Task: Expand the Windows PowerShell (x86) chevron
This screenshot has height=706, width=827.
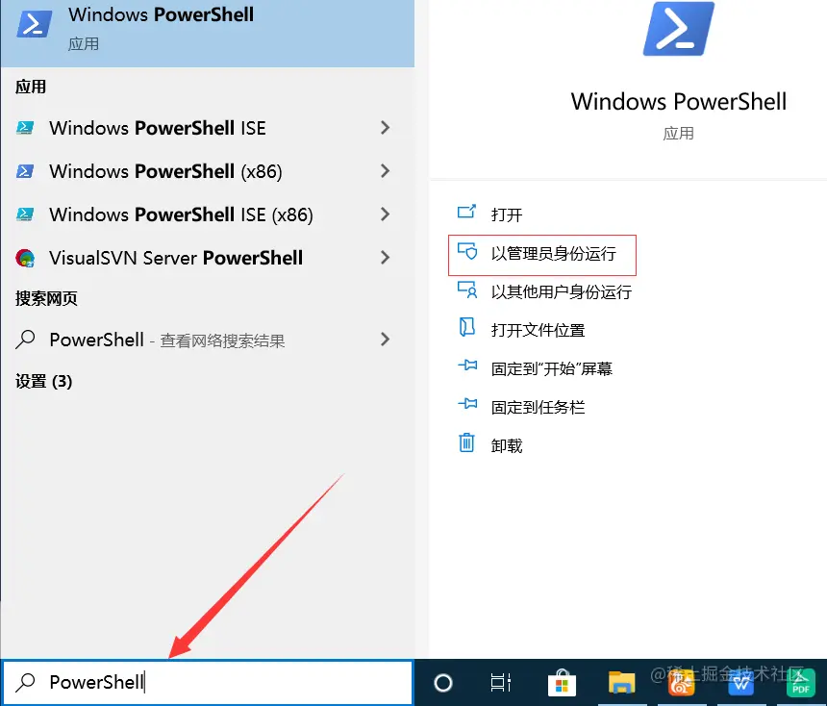Action: [x=386, y=171]
